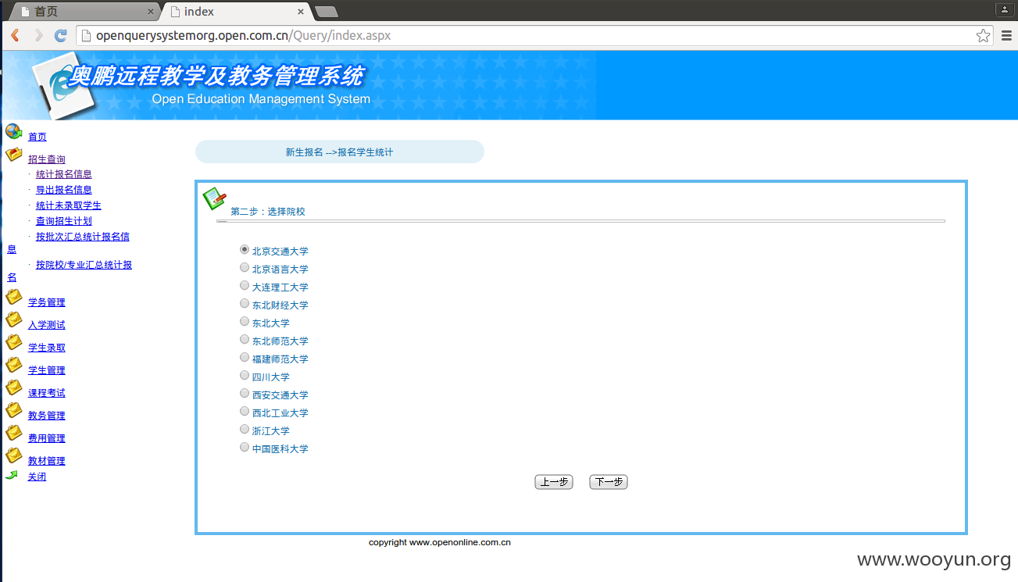Expand the 学生管理 menu
Viewport: 1018px width, 582px height.
pyautogui.click(x=47, y=370)
